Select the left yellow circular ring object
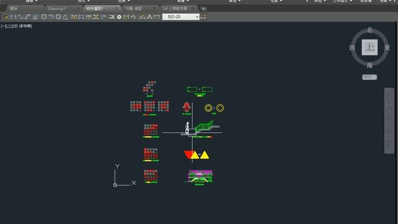 point(208,108)
